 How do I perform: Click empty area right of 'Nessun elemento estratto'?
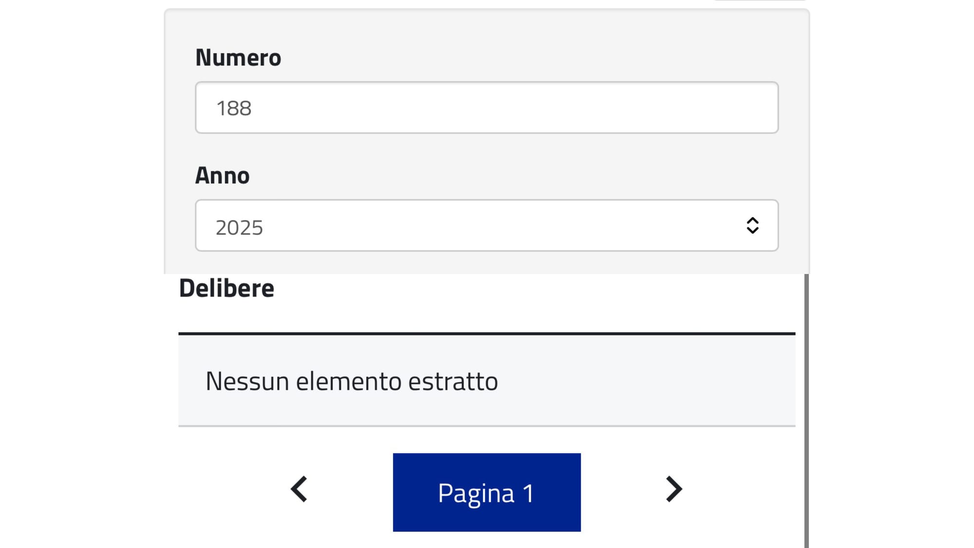(648, 381)
